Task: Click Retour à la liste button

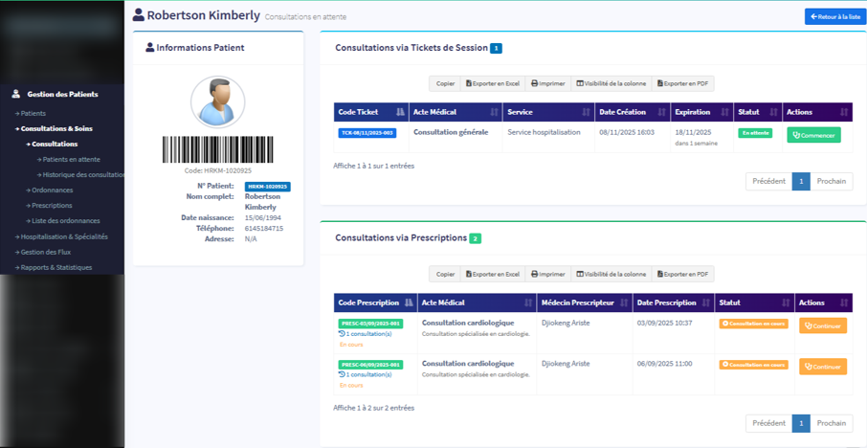Action: (x=834, y=16)
